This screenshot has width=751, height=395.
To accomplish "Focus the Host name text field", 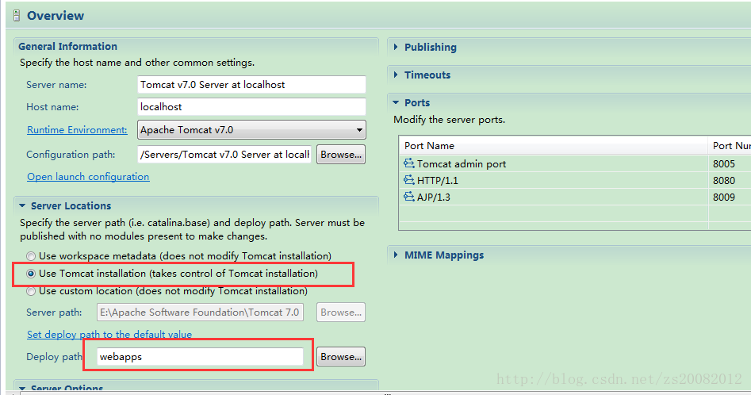I will pyautogui.click(x=251, y=107).
